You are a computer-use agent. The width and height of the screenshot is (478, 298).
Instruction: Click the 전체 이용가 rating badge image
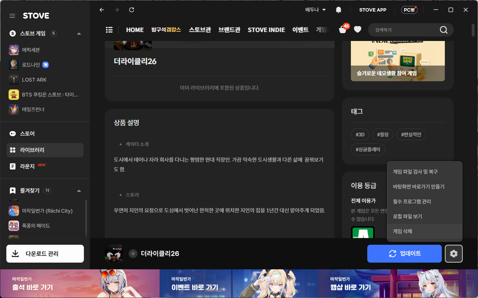(363, 232)
